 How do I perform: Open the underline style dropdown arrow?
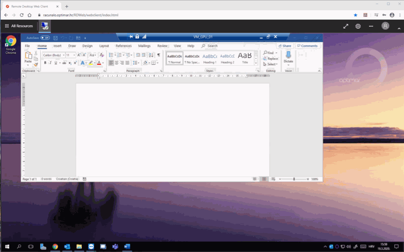[60, 63]
